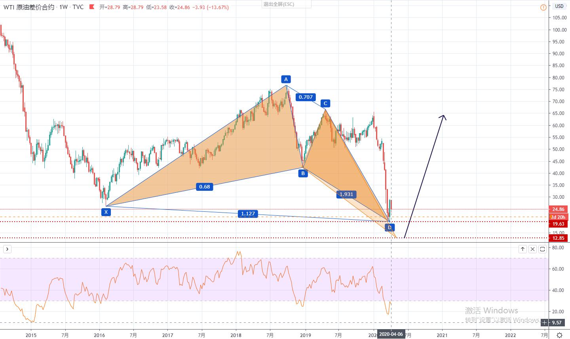This screenshot has height=339, width=570.
Task: Click the 0.68 ratio label
Action: point(204,186)
